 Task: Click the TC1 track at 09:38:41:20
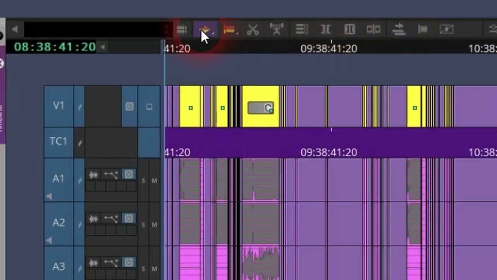pos(329,152)
